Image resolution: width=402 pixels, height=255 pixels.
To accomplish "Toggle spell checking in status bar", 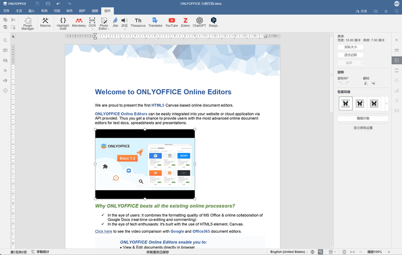I will [x=320, y=252].
